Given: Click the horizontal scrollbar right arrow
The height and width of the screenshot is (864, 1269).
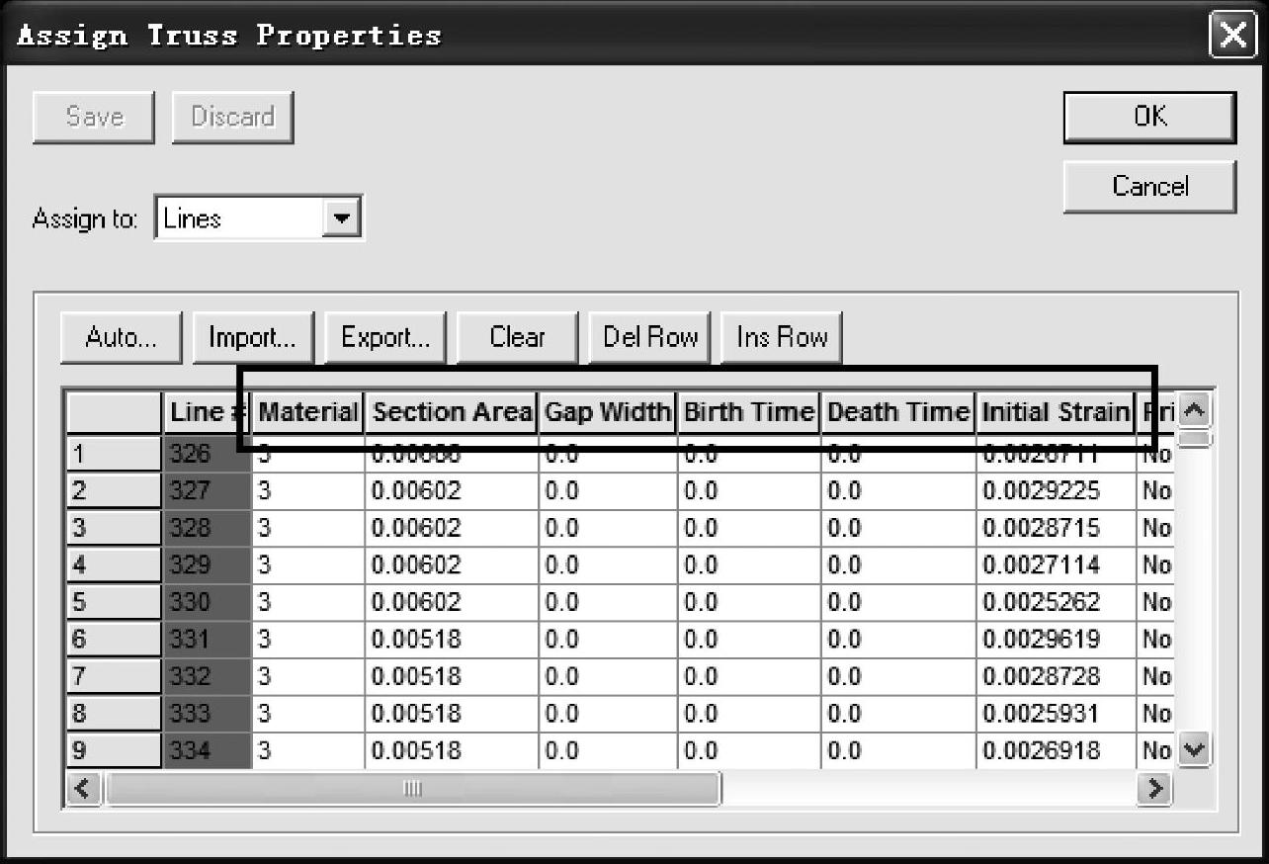Looking at the screenshot, I should (x=1151, y=789).
